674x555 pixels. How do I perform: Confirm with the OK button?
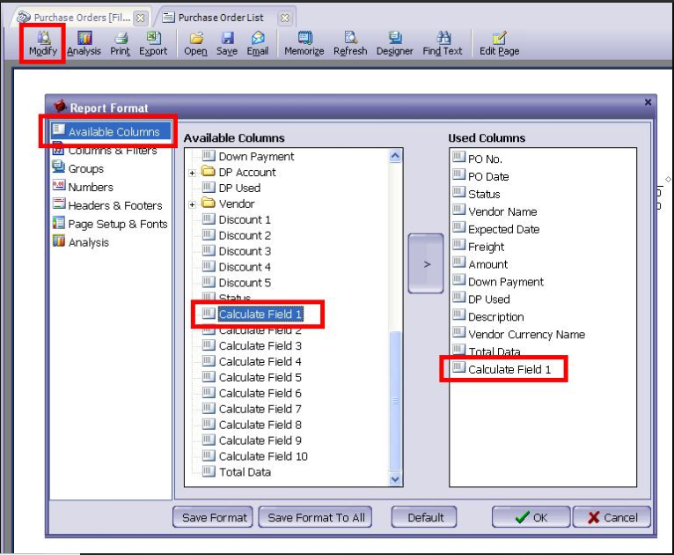(531, 517)
